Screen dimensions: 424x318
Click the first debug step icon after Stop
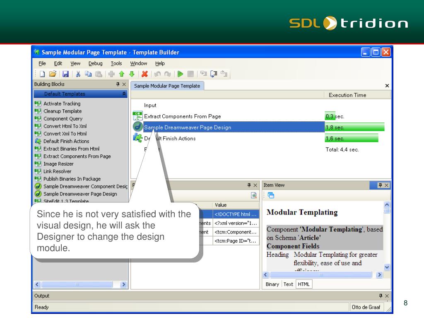click(x=203, y=74)
